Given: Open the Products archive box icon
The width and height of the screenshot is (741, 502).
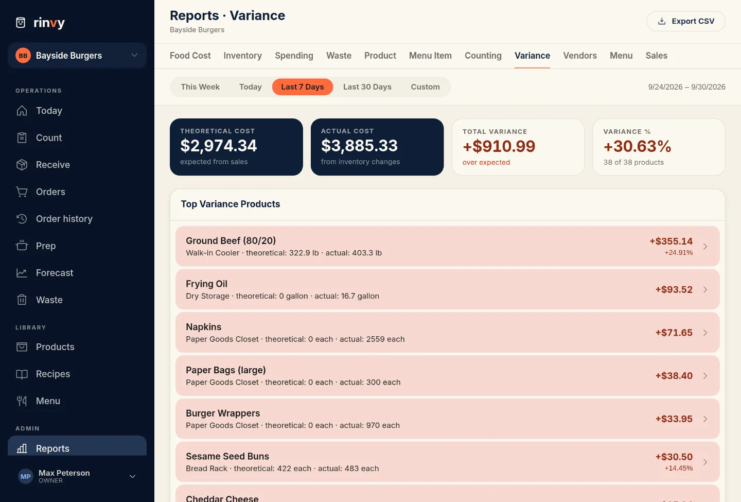Looking at the screenshot, I should 22,347.
